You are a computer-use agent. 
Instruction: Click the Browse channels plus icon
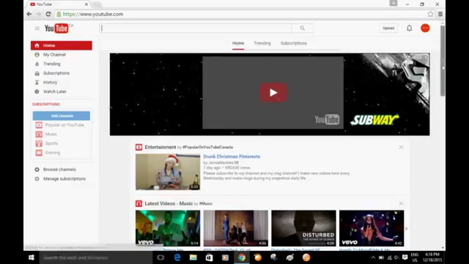[x=37, y=169]
